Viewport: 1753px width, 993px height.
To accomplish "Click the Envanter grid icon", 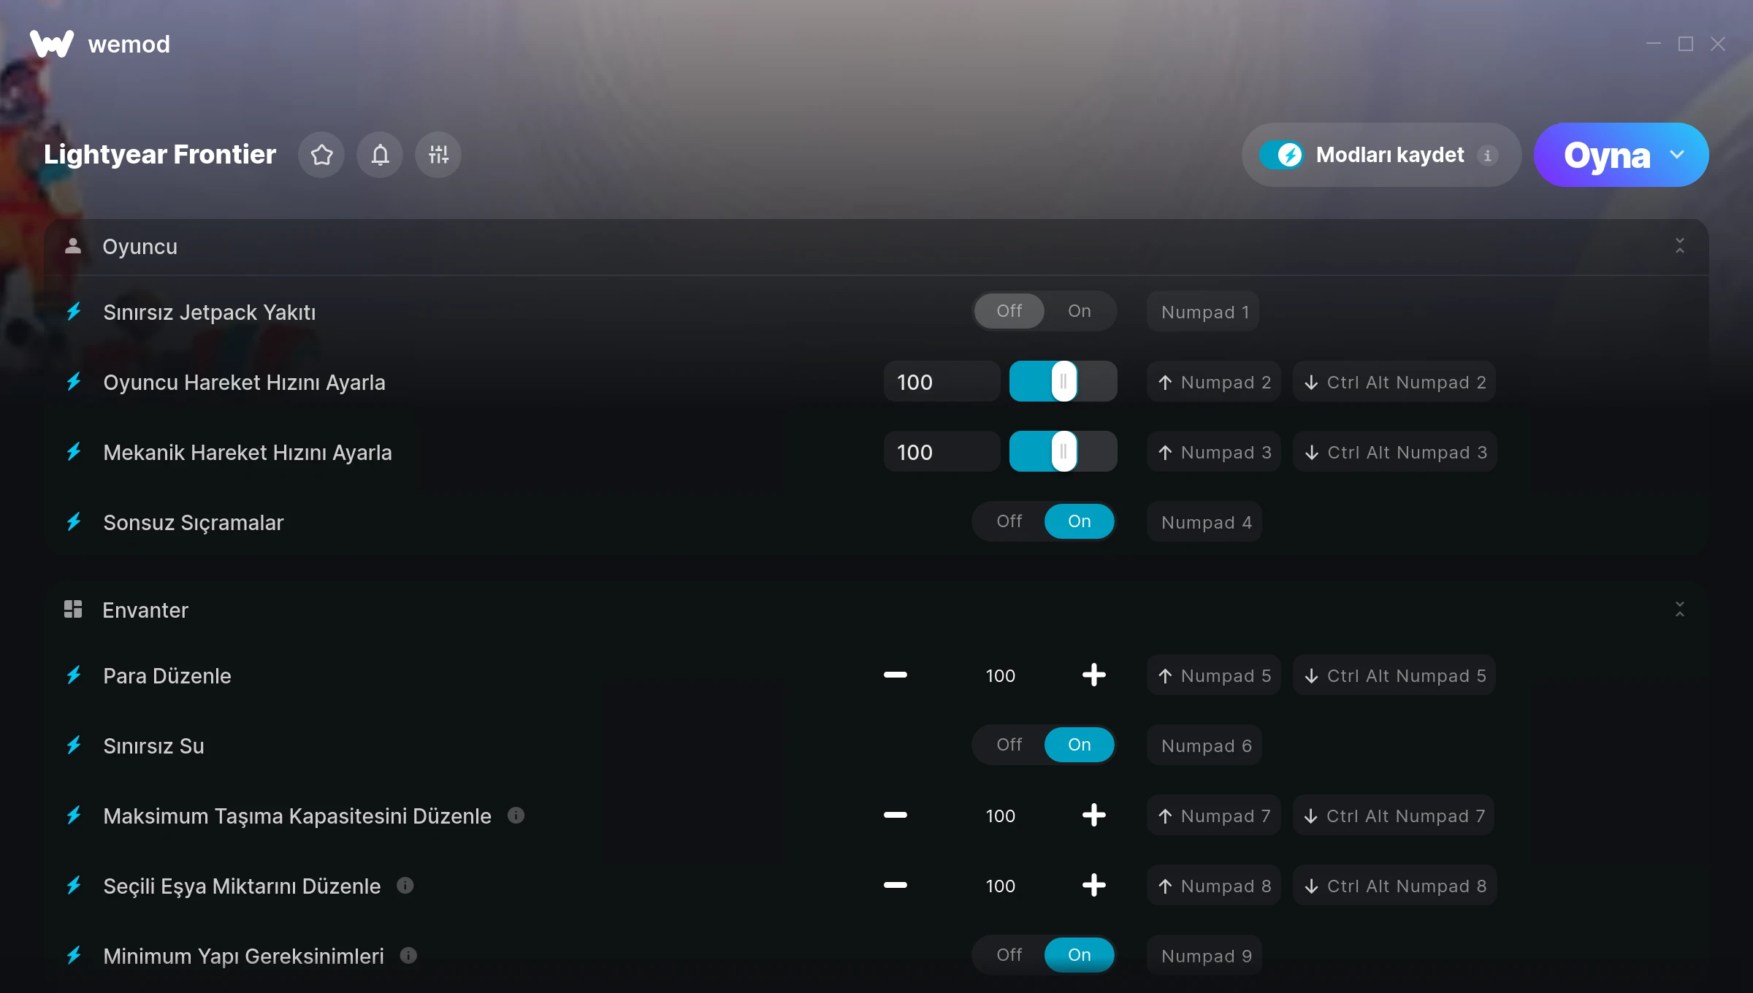I will [x=73, y=609].
